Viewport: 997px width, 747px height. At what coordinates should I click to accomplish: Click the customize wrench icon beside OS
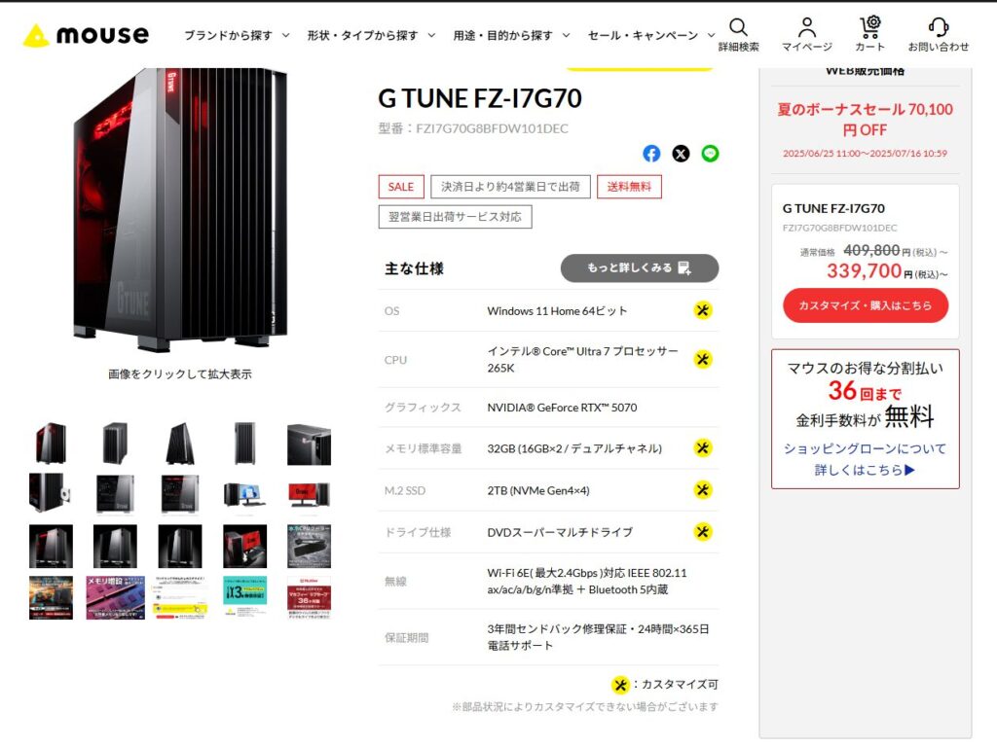(703, 310)
